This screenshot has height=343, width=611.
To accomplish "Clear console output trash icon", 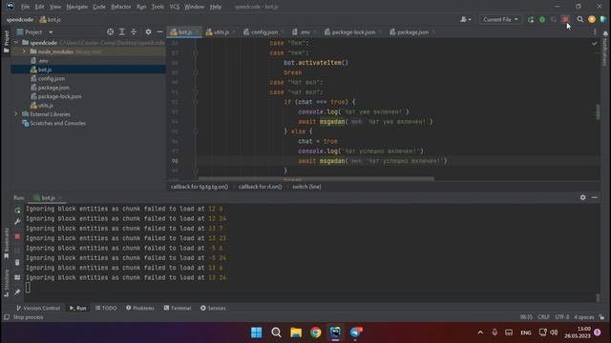I will coord(17,263).
